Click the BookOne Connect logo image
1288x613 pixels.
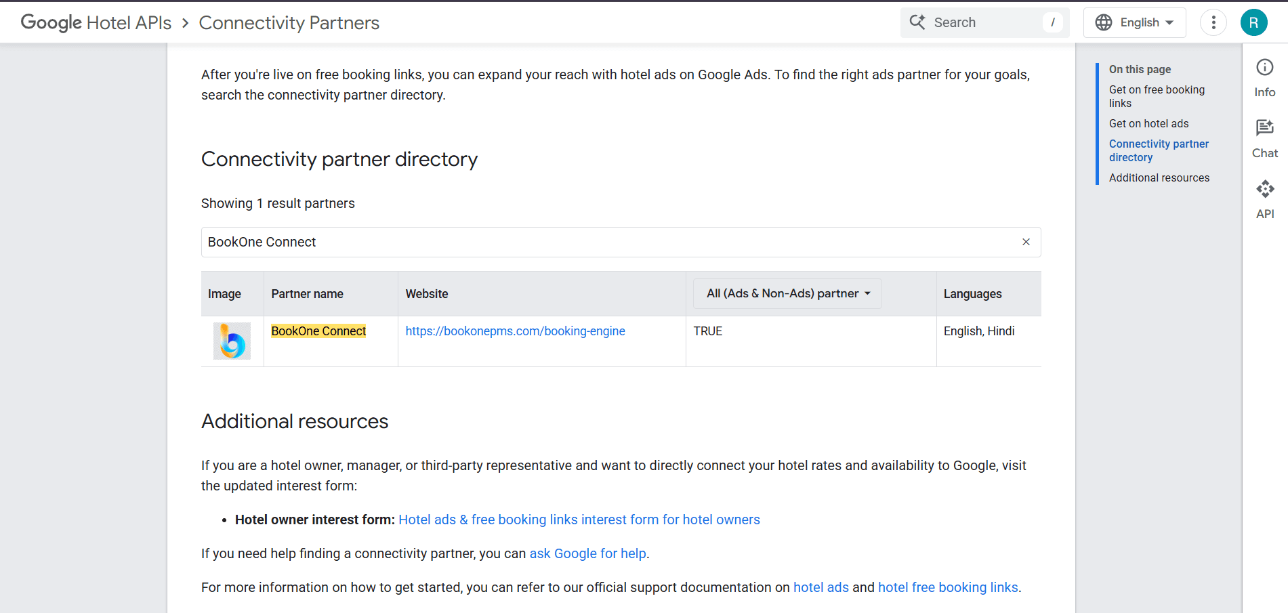coord(232,341)
